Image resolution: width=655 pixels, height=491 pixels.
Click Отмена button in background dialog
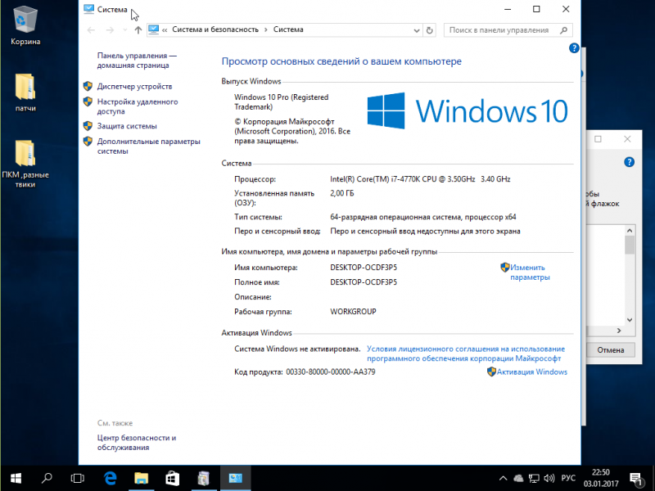pos(610,350)
